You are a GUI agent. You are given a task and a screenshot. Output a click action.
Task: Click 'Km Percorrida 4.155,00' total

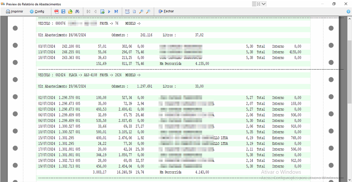coord(184,64)
